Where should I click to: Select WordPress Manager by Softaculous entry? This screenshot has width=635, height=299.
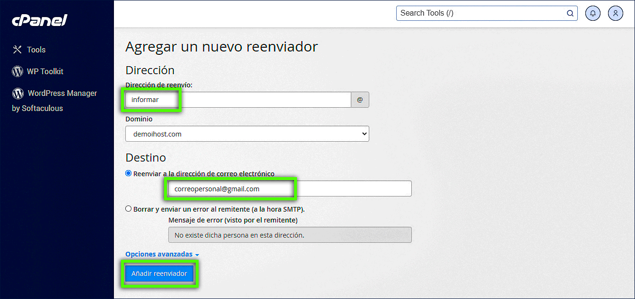pyautogui.click(x=54, y=100)
